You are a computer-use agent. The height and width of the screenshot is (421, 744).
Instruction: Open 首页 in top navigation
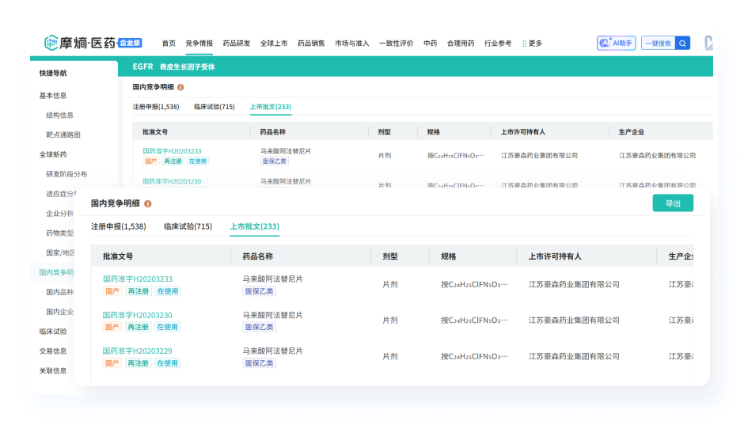(169, 44)
